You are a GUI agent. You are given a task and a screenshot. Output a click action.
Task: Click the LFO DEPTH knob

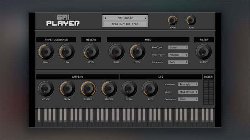(129, 89)
